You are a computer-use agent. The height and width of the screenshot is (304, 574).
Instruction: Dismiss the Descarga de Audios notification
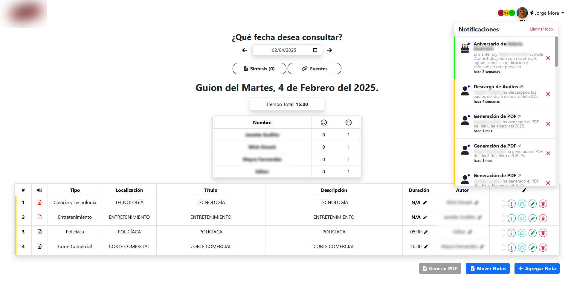click(548, 94)
